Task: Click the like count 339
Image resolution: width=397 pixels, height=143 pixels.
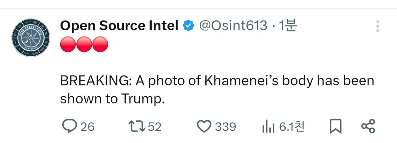Action: (x=225, y=127)
